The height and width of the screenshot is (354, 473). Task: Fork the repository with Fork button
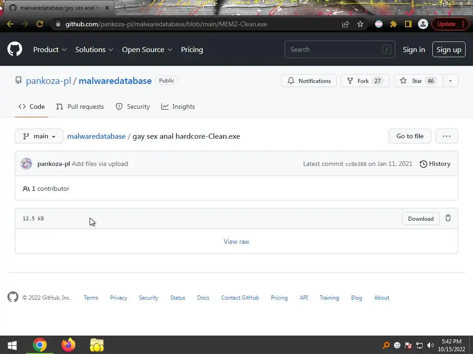[365, 81]
